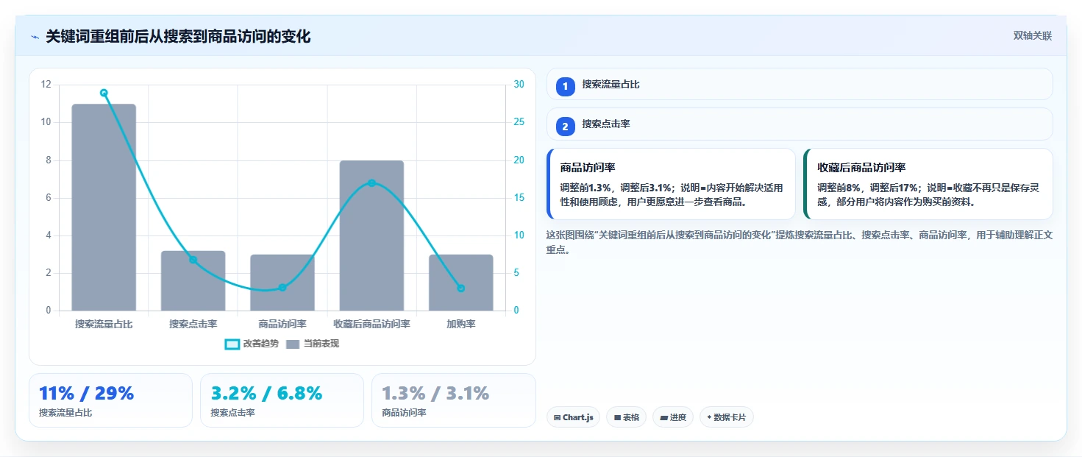Viewport: 1082px width, 457px height.
Task: Select the 商品访问率 bar in the chart
Action: 282,283
